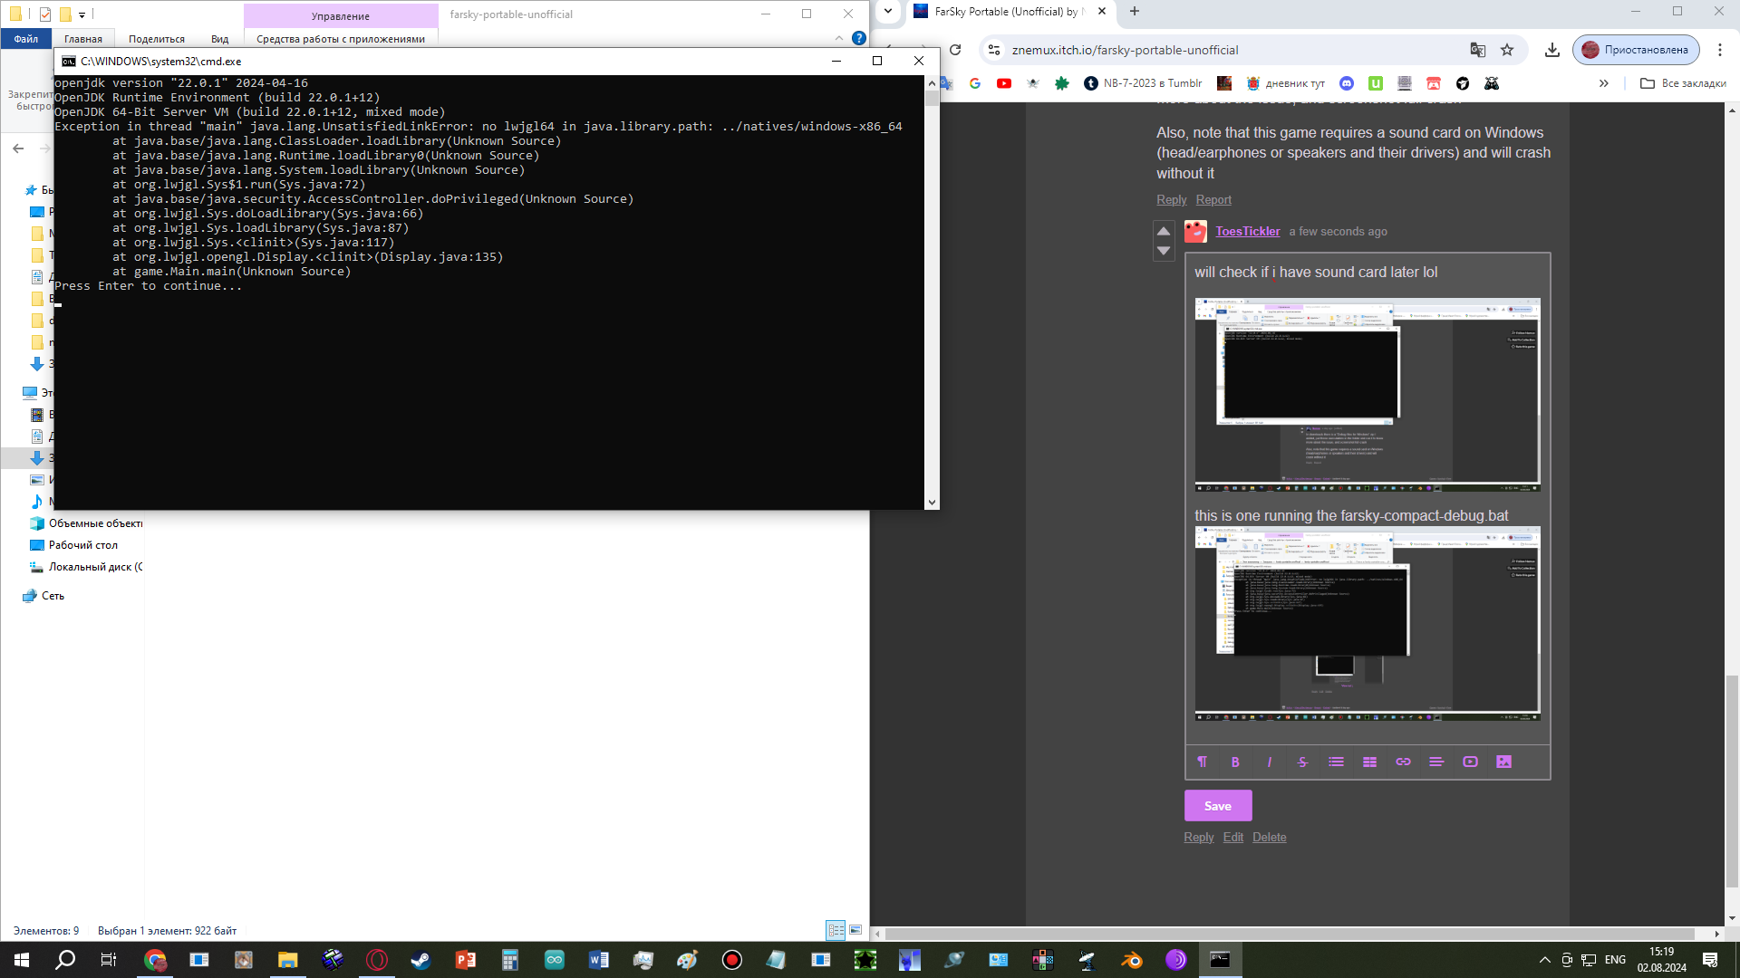The height and width of the screenshot is (978, 1740).
Task: Show hidden system tray icons
Action: (1544, 960)
